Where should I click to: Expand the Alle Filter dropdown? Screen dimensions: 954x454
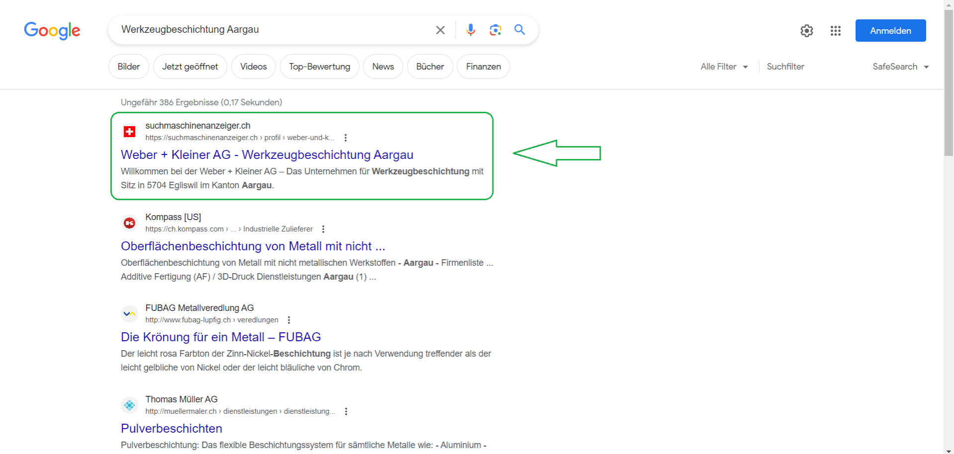tap(724, 67)
